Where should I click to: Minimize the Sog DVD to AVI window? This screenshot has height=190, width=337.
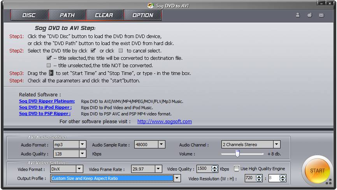tap(321, 3)
